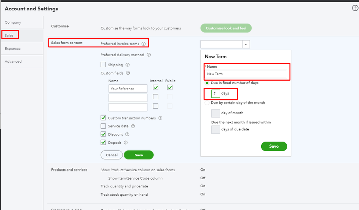
Task: Click help icon next to Discount
Action: (x=128, y=134)
